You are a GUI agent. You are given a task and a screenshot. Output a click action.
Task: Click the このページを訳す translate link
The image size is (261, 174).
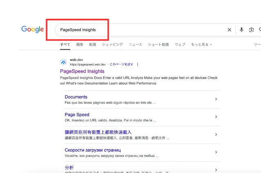122,64
